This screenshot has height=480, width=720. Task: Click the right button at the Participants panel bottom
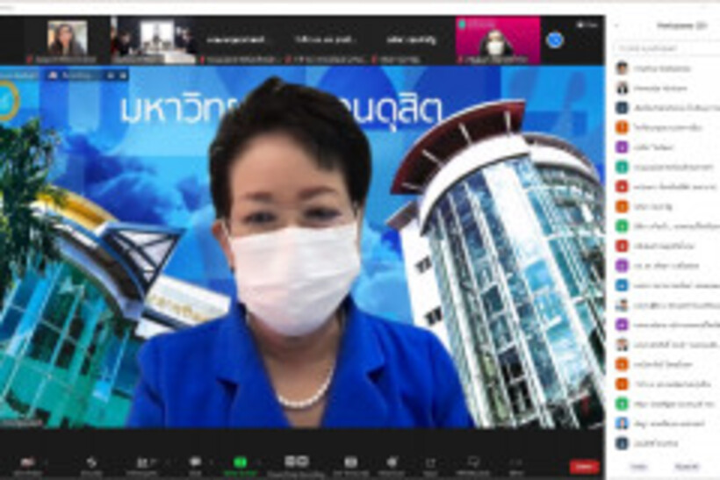pyautogui.click(x=687, y=466)
